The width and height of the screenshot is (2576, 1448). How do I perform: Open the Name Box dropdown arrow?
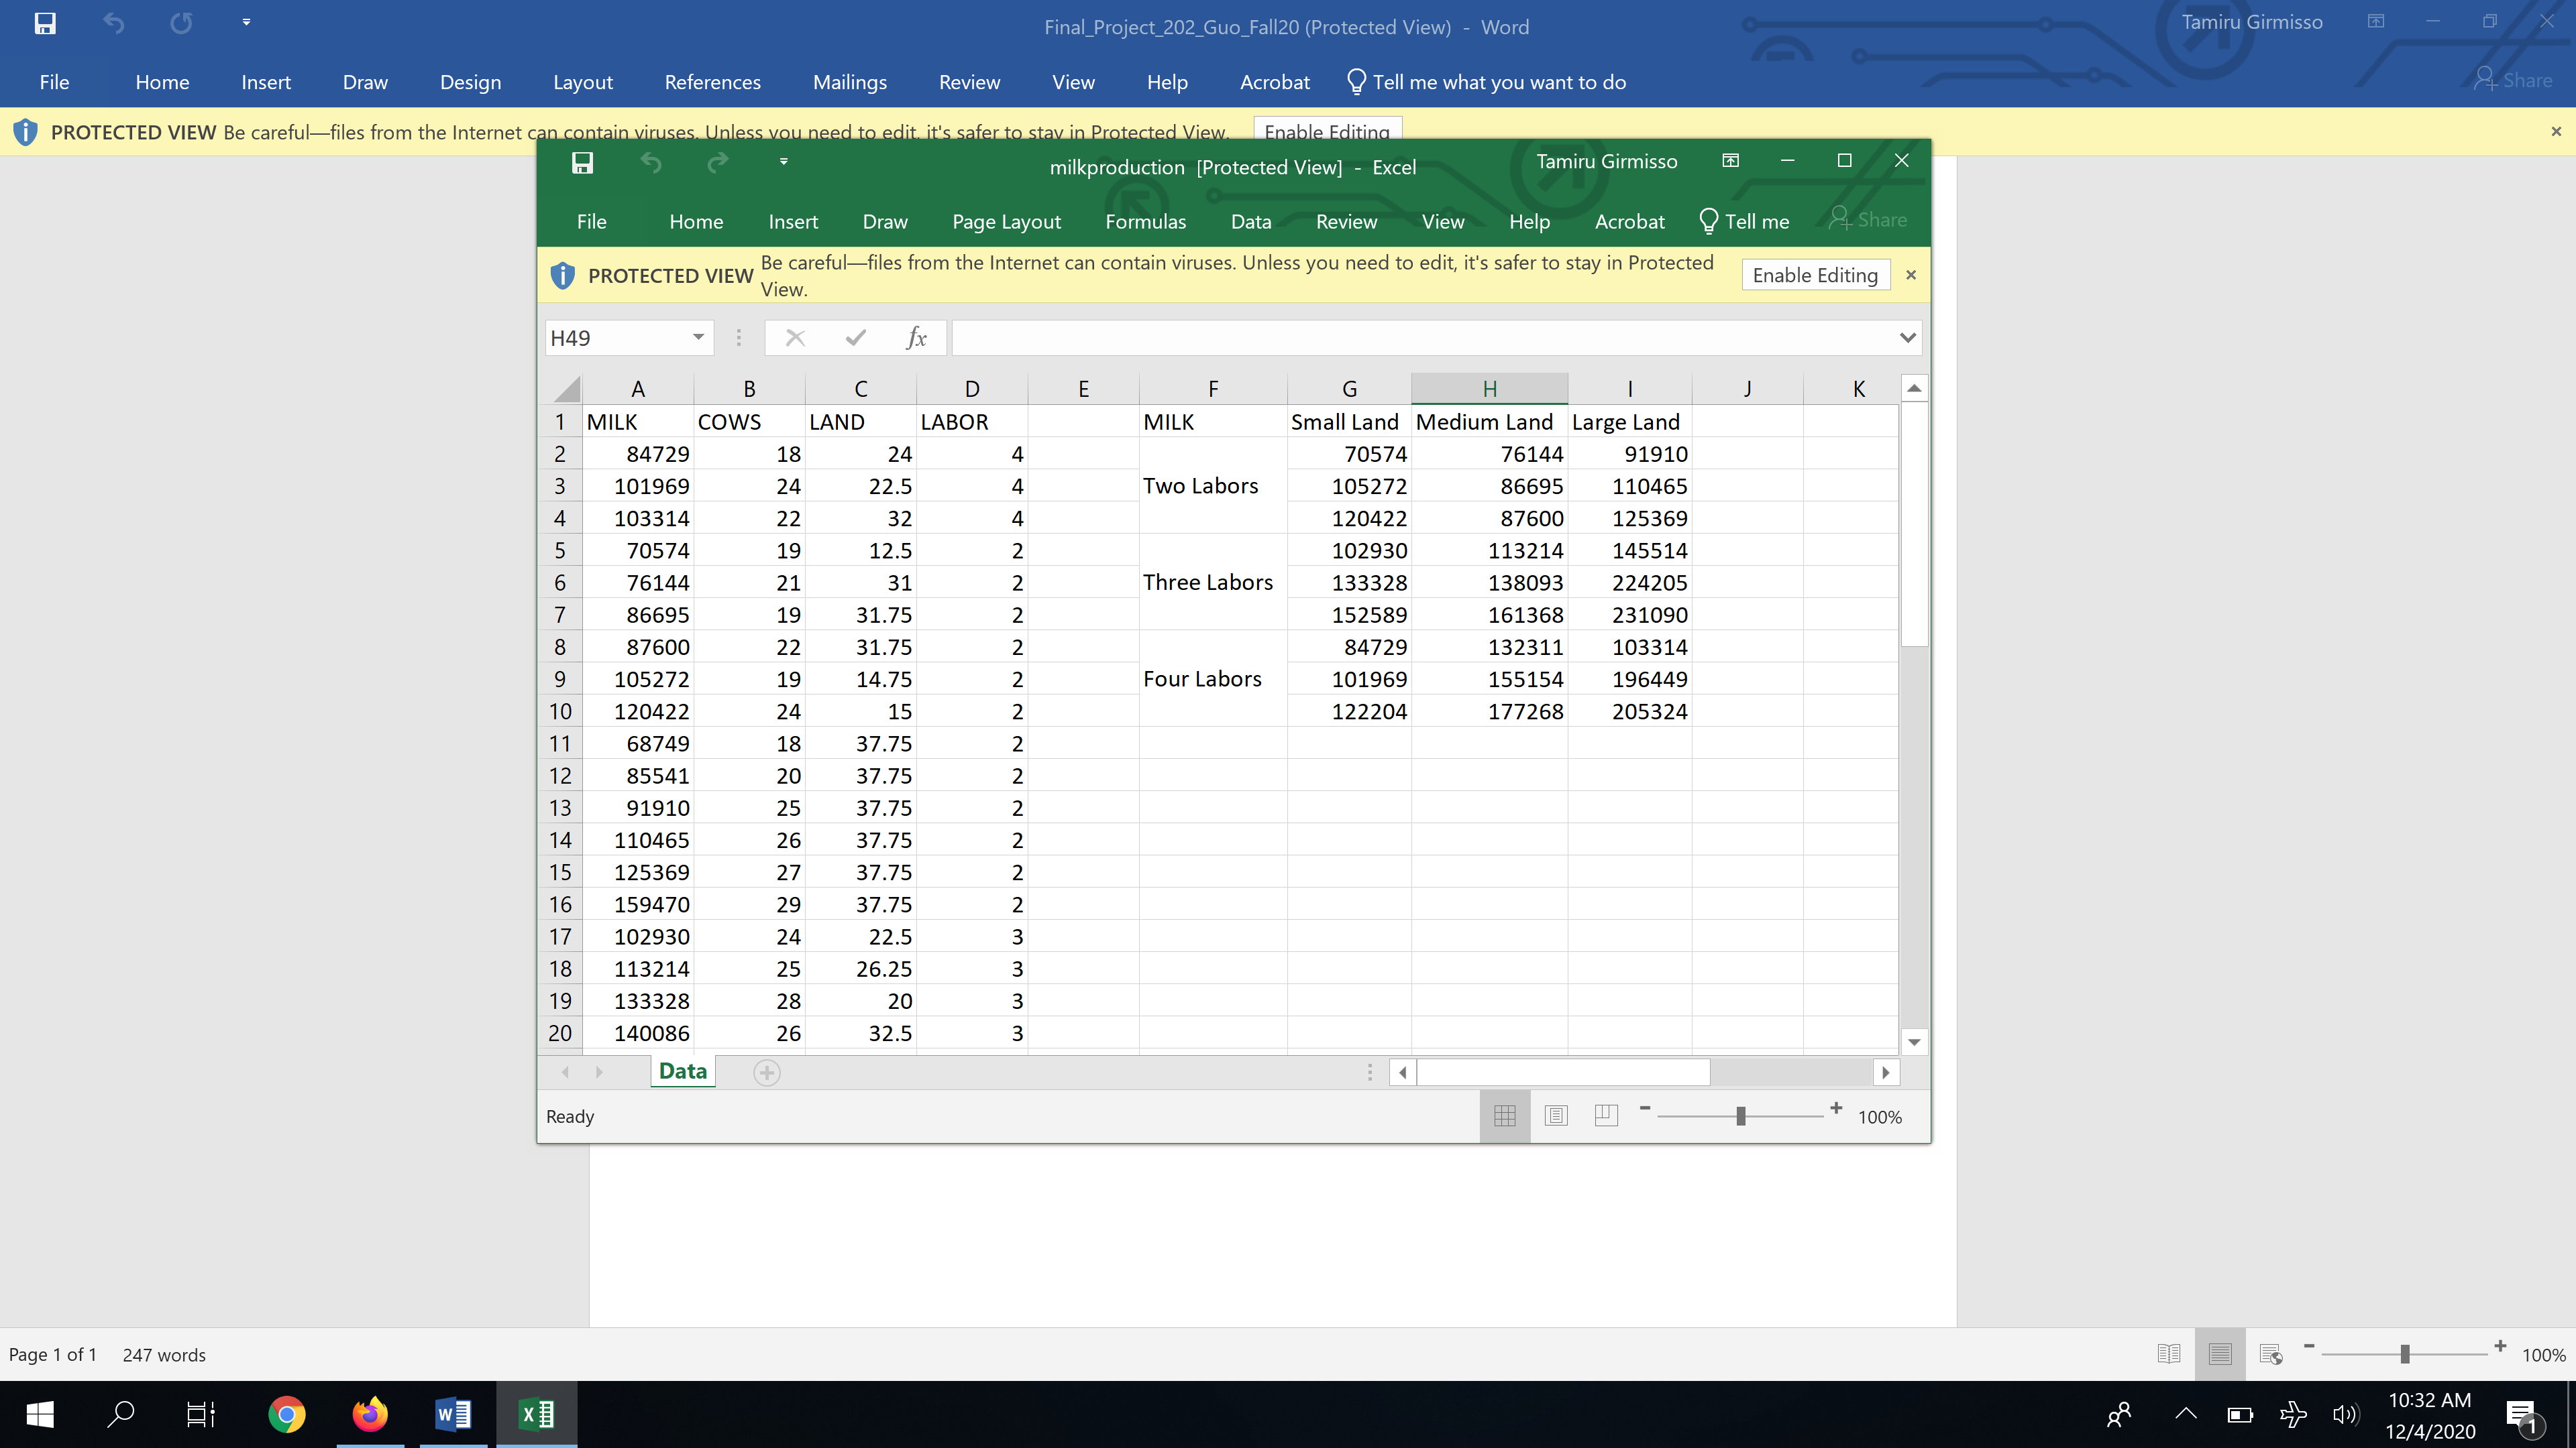coord(698,338)
